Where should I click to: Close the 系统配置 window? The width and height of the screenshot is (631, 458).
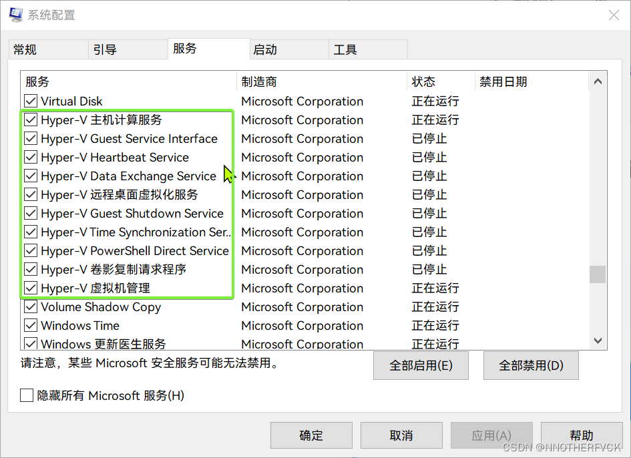tap(614, 15)
